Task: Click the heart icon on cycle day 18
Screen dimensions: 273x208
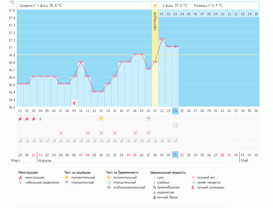Action: coord(135,133)
